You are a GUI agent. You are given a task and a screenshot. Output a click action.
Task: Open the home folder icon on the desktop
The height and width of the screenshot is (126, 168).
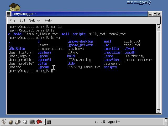[x=15, y=7]
